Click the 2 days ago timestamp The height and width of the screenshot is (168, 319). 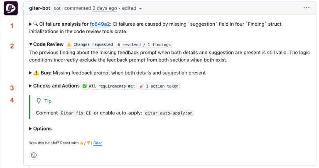tap(105, 8)
